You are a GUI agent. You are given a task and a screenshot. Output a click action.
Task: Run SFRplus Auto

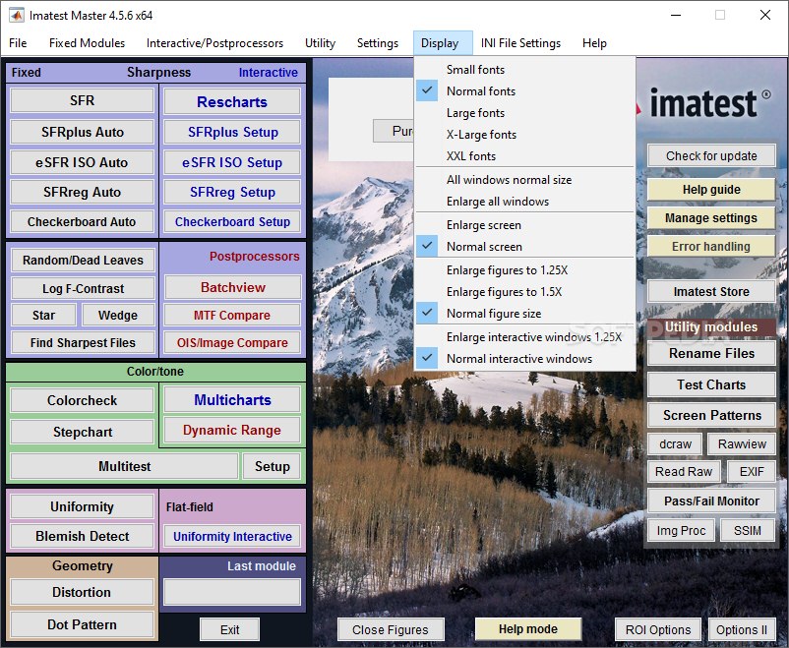point(82,132)
